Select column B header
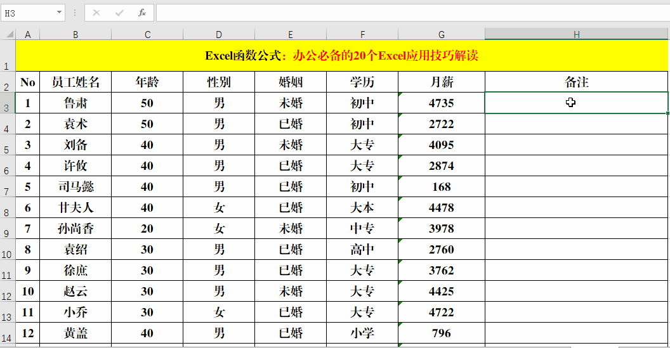 click(x=76, y=34)
